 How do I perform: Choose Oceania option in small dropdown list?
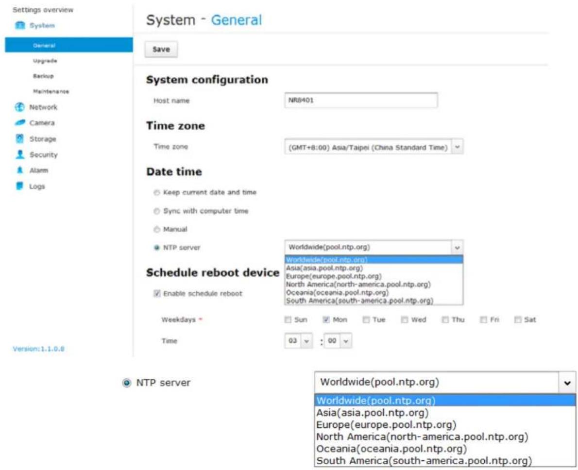pyautogui.click(x=374, y=292)
